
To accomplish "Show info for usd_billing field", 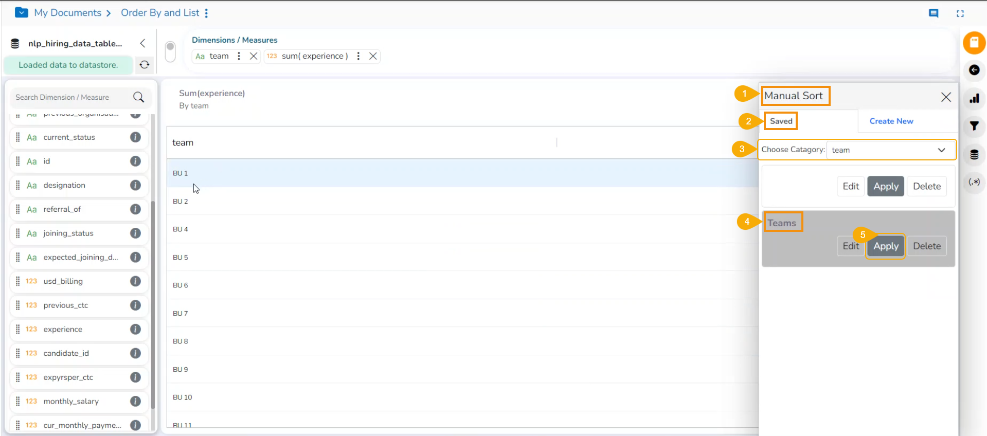I will [135, 281].
